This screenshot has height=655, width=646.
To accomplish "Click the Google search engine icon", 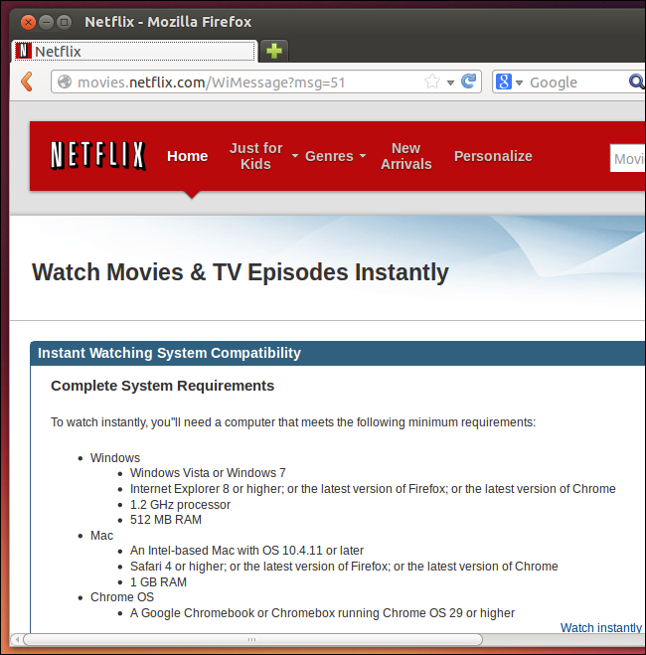I will [x=504, y=82].
